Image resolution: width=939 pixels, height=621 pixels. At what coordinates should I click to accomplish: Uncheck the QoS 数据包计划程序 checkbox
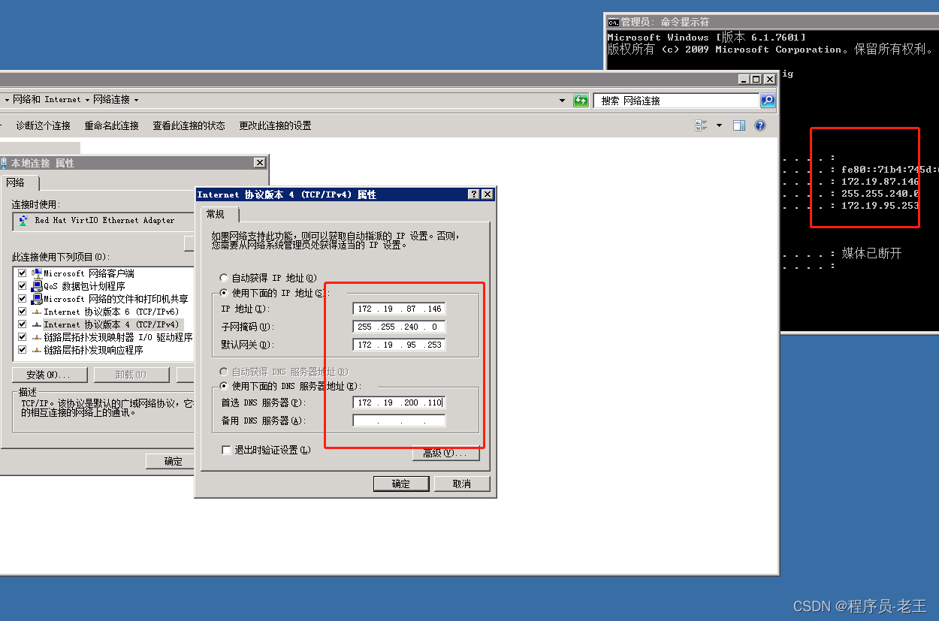[x=22, y=286]
